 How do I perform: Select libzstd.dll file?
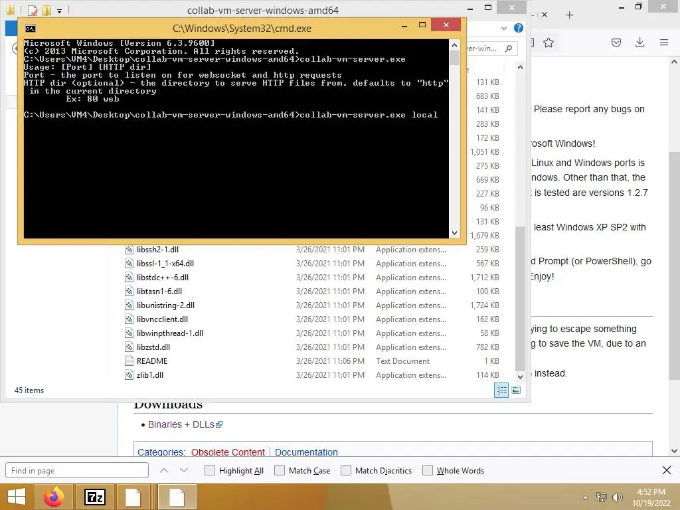(153, 347)
